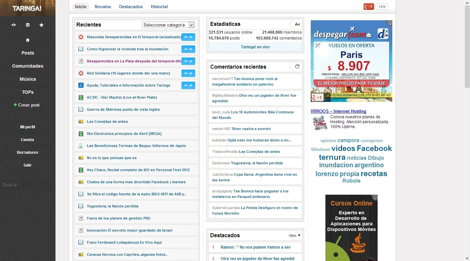470x261 pixels.
Task: Open Comunidades in the sidebar
Action: [28, 66]
